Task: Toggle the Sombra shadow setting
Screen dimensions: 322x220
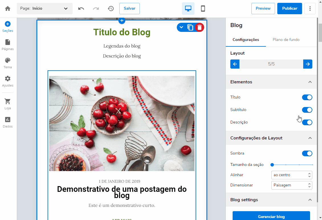Action: tap(307, 153)
